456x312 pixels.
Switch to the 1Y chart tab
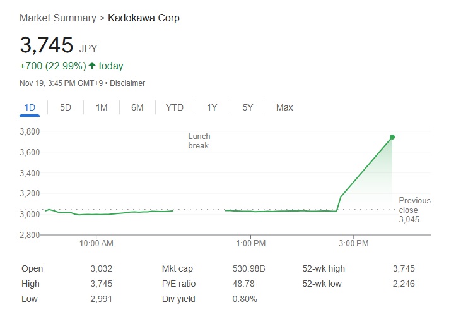pos(212,107)
